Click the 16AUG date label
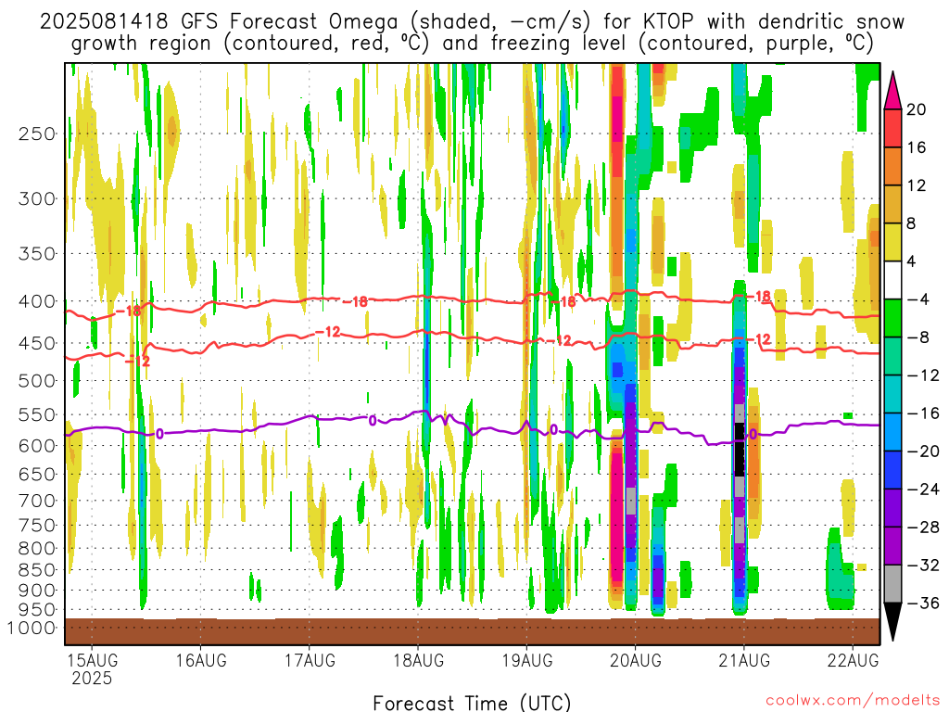Screen dimensions: 949x712 (x=201, y=660)
